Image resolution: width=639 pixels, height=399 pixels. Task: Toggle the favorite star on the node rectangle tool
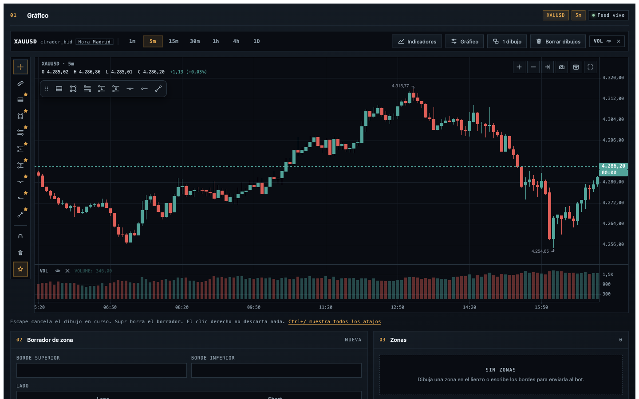[x=26, y=111]
